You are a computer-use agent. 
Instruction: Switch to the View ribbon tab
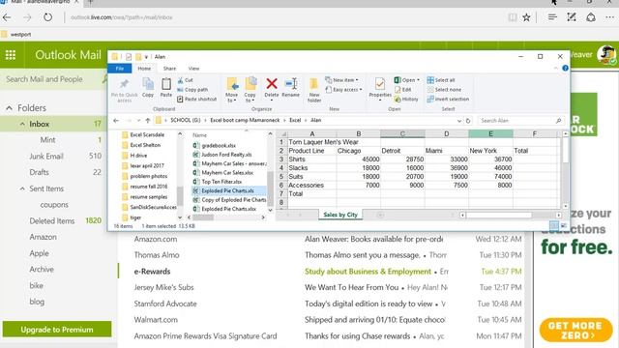click(193, 69)
